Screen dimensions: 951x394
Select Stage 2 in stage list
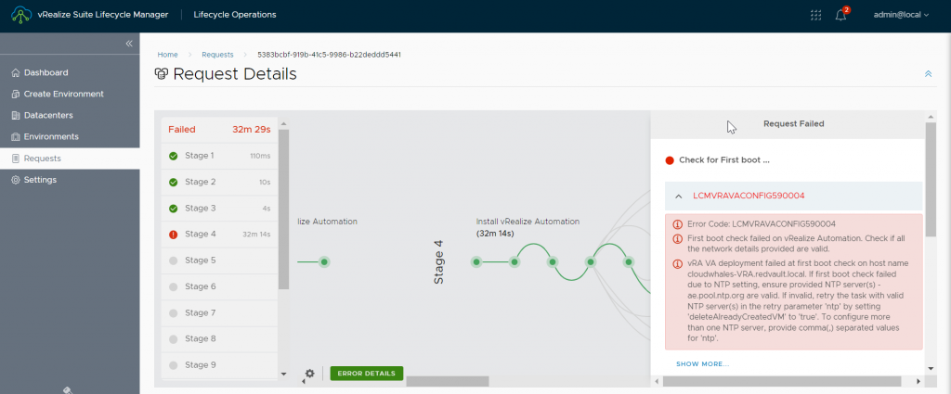tap(219, 182)
